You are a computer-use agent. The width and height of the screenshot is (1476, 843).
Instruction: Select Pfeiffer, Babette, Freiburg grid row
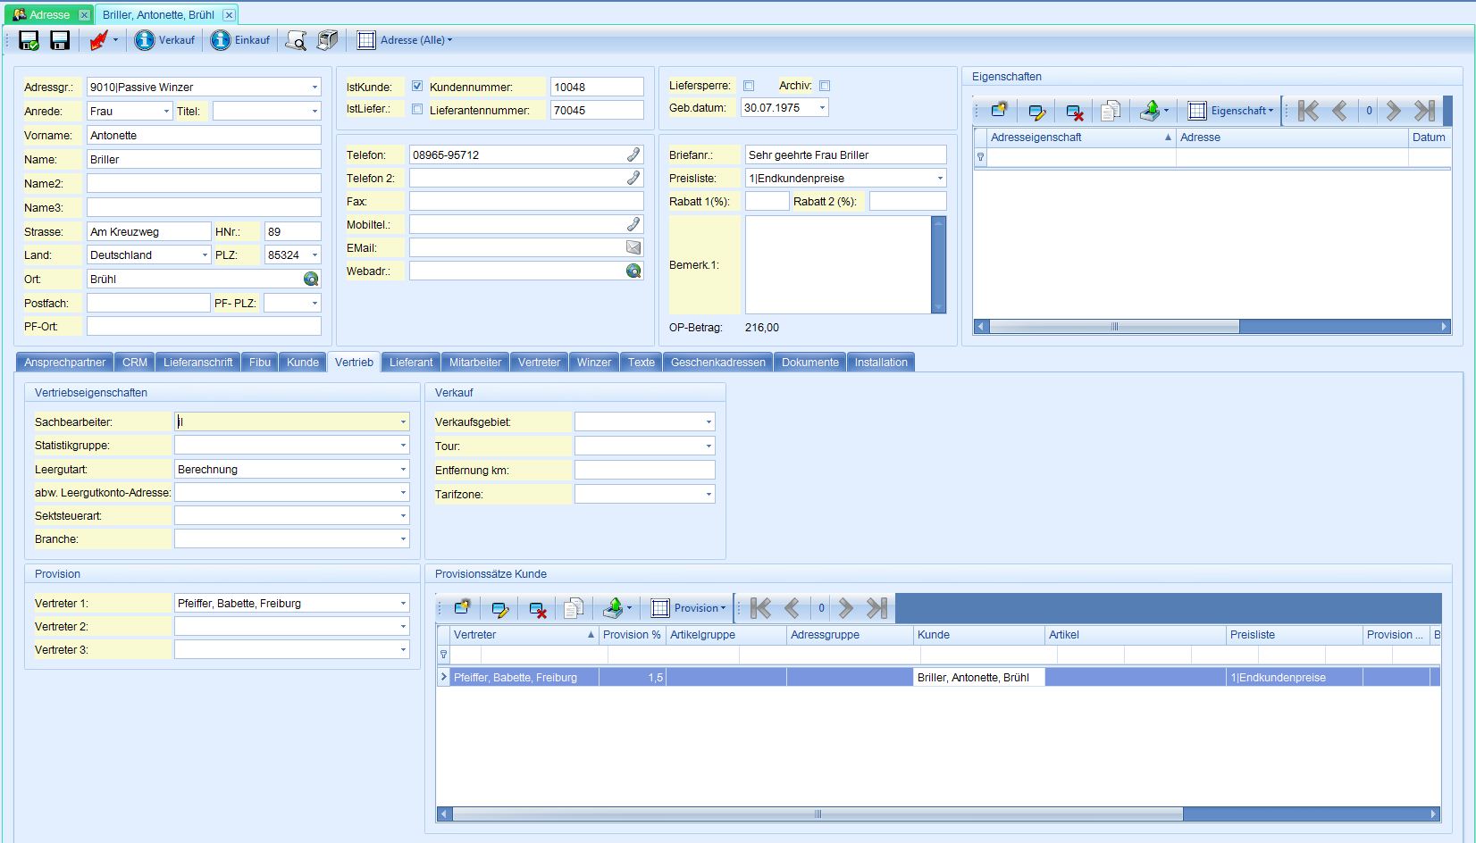point(938,678)
